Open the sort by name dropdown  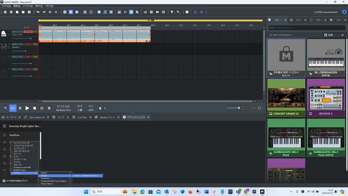pyautogui.click(x=334, y=35)
